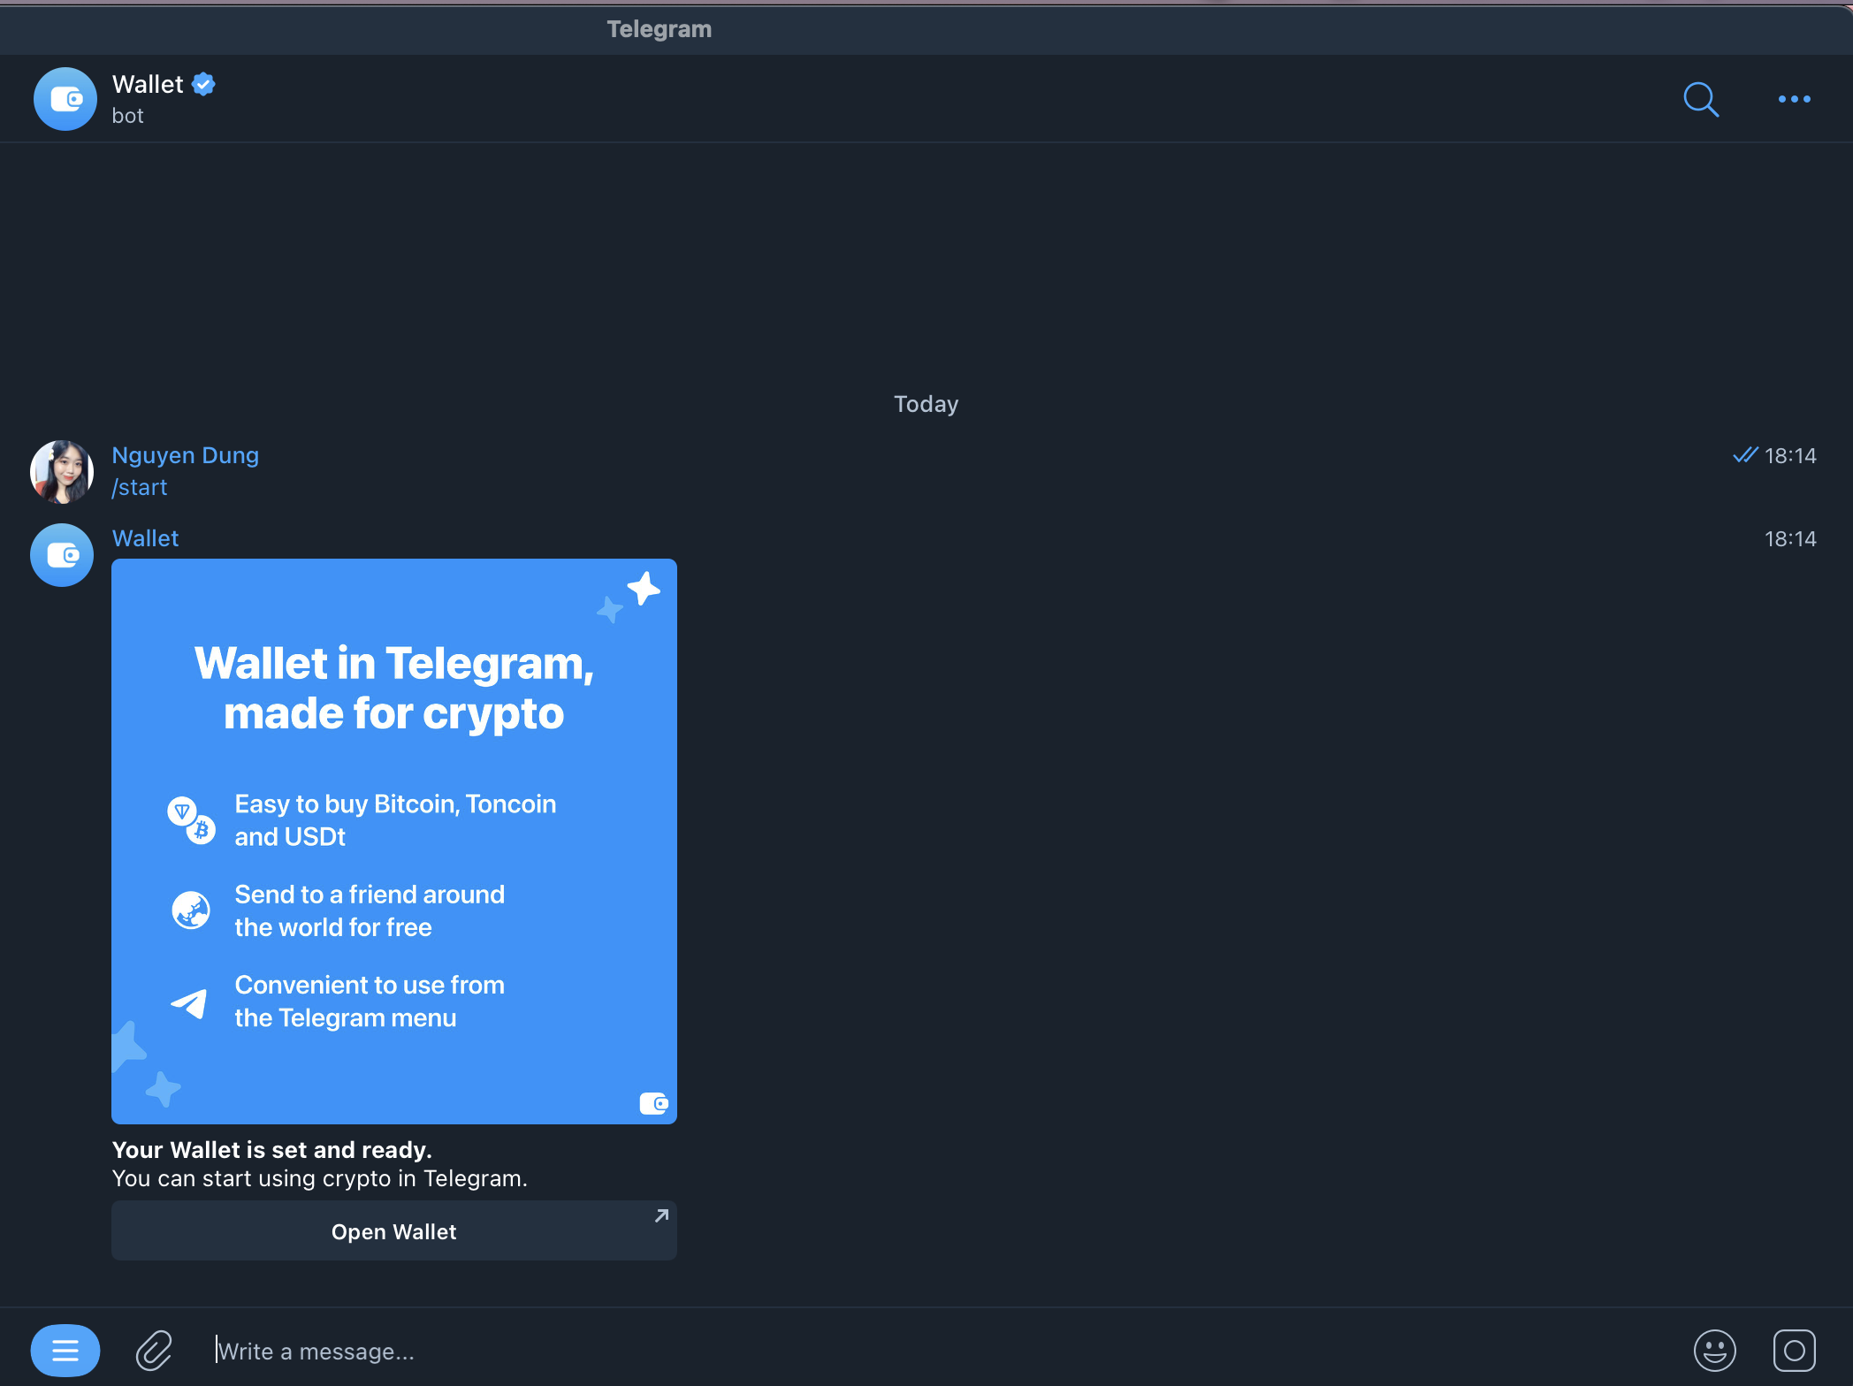Click the search magnifier icon in header
This screenshot has height=1386, width=1853.
click(x=1700, y=99)
